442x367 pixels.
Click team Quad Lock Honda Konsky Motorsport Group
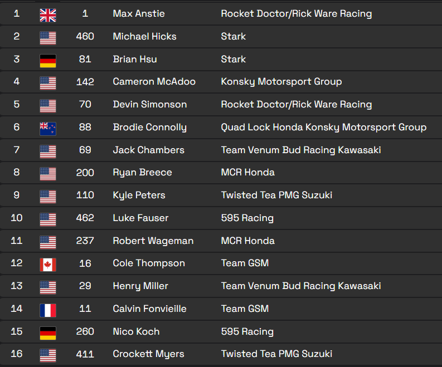(324, 128)
